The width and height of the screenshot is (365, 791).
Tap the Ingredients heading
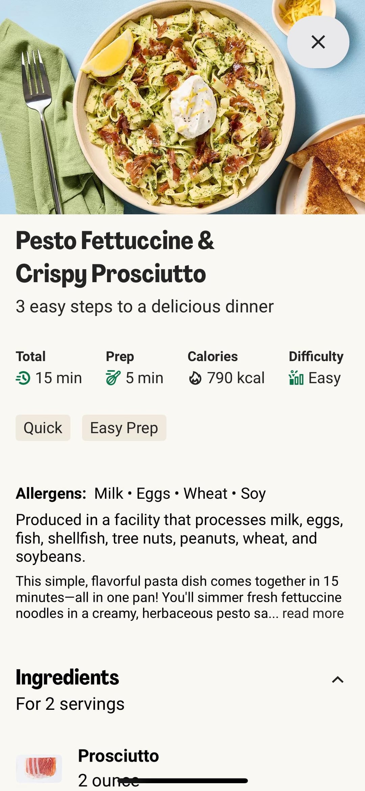(67, 677)
